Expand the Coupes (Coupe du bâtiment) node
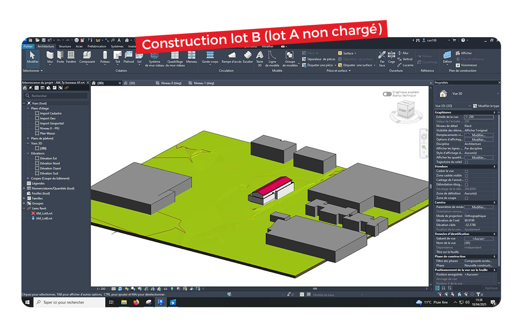 [x=28, y=178]
